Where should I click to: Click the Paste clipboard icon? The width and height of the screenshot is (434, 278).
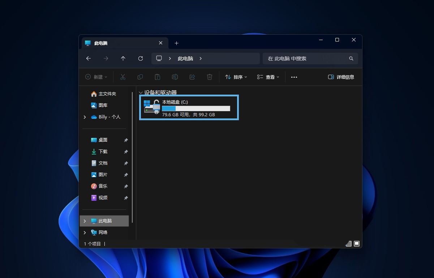(157, 77)
